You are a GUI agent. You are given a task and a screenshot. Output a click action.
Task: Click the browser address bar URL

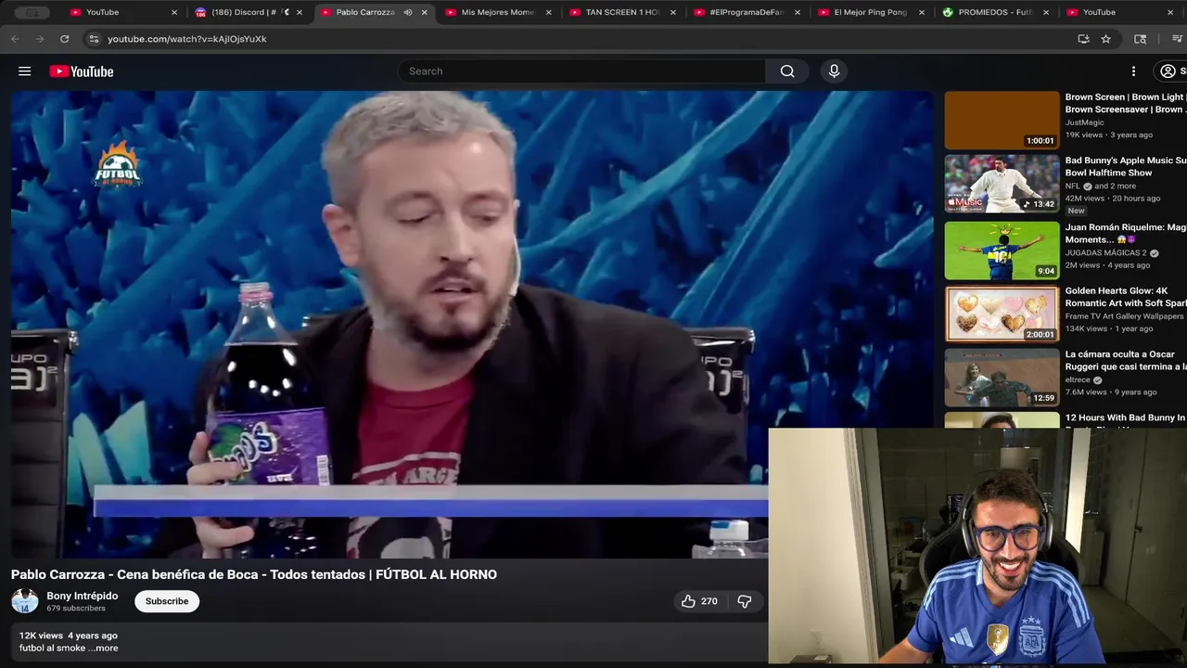click(187, 39)
